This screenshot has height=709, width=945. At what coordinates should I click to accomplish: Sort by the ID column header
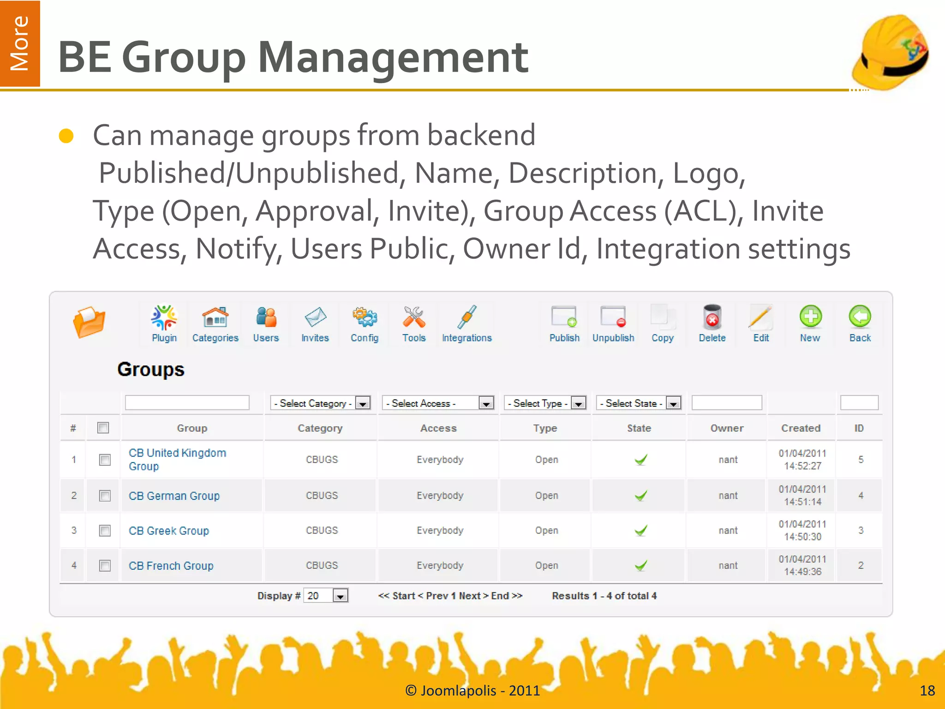tap(859, 428)
